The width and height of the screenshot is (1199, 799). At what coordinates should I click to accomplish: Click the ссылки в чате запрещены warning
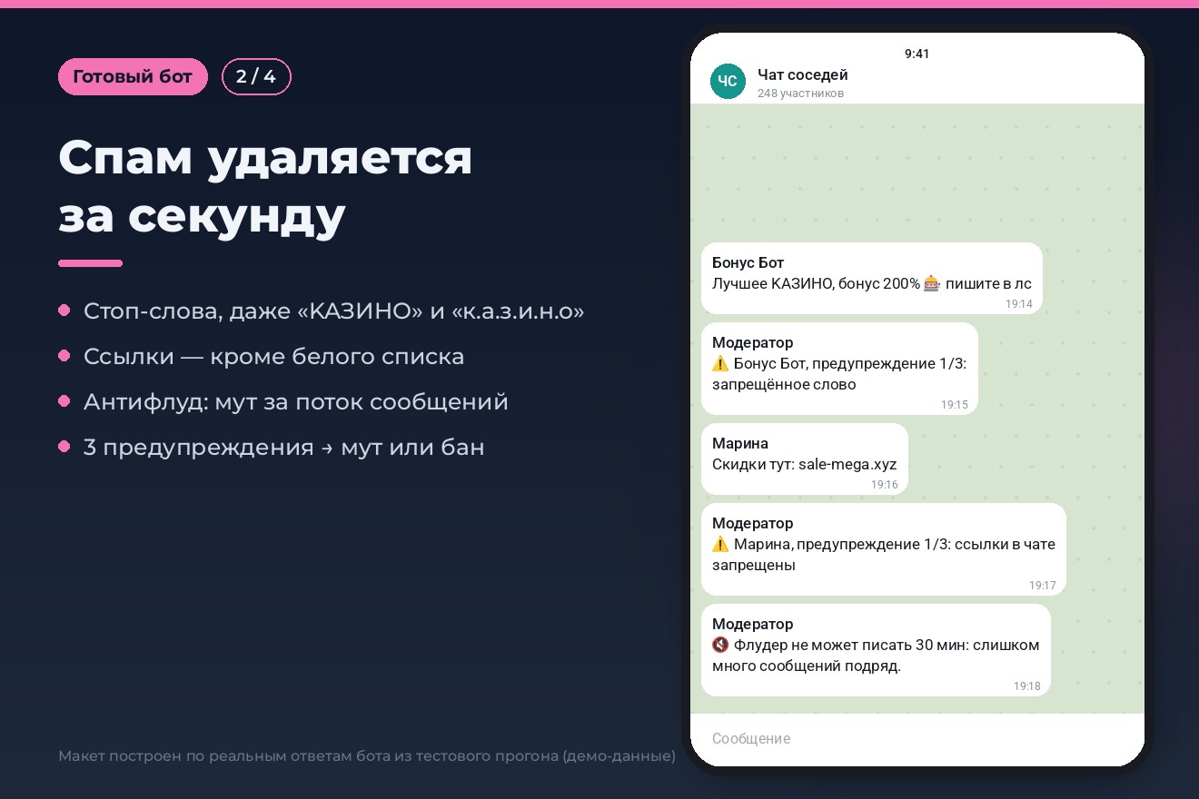pyautogui.click(x=884, y=554)
